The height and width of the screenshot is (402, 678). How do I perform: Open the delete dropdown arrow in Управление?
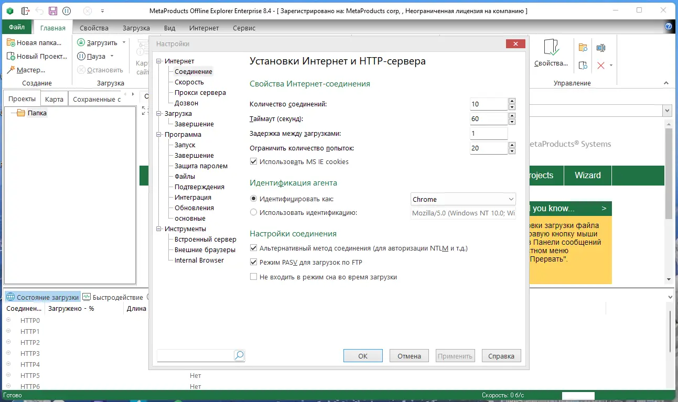tap(611, 66)
